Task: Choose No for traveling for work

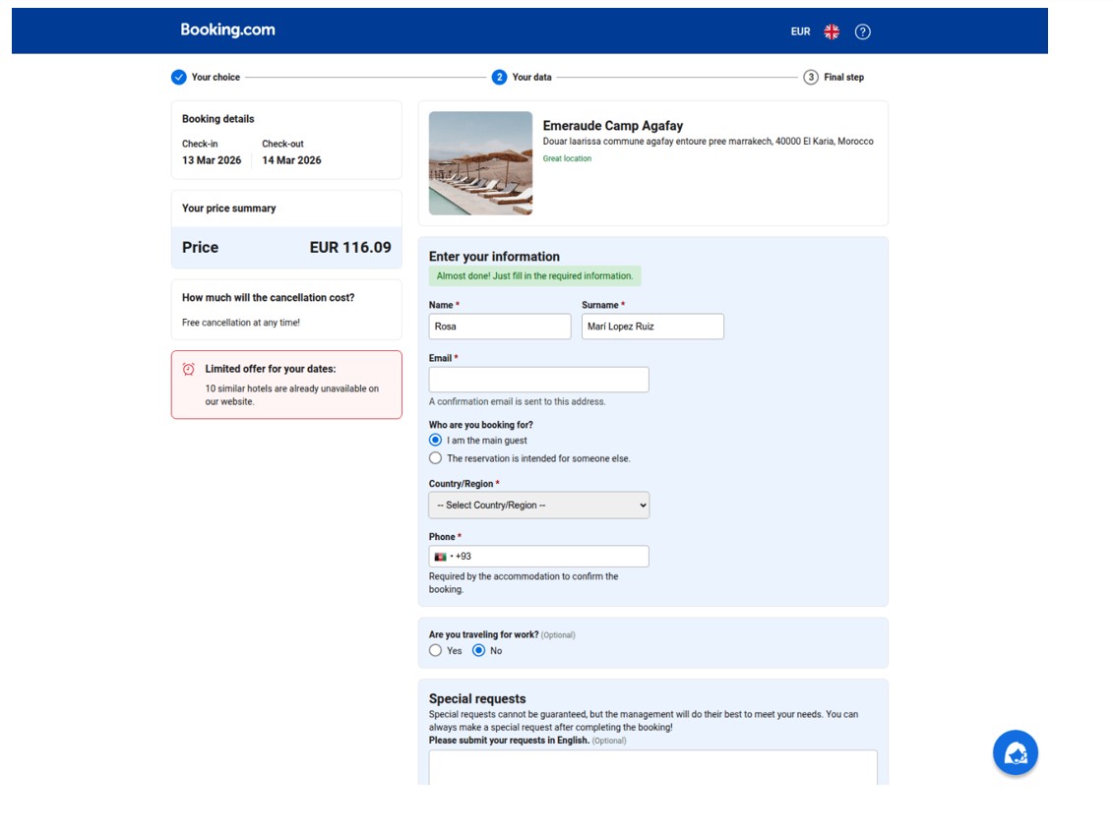Action: (x=479, y=650)
